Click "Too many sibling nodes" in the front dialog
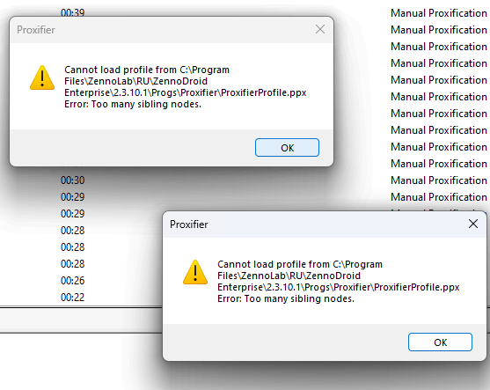 [299, 298]
